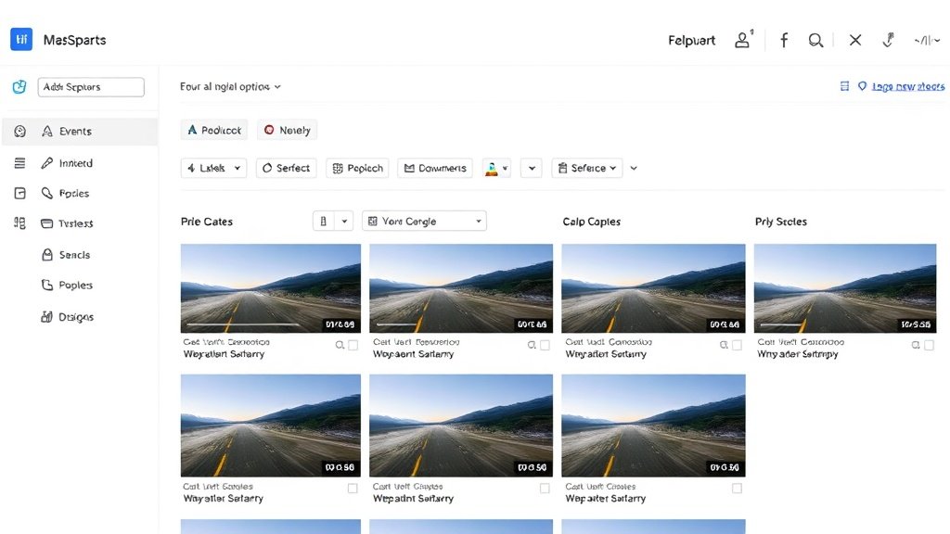Click the microphone icon in header
This screenshot has height=534, width=950.
click(x=888, y=40)
